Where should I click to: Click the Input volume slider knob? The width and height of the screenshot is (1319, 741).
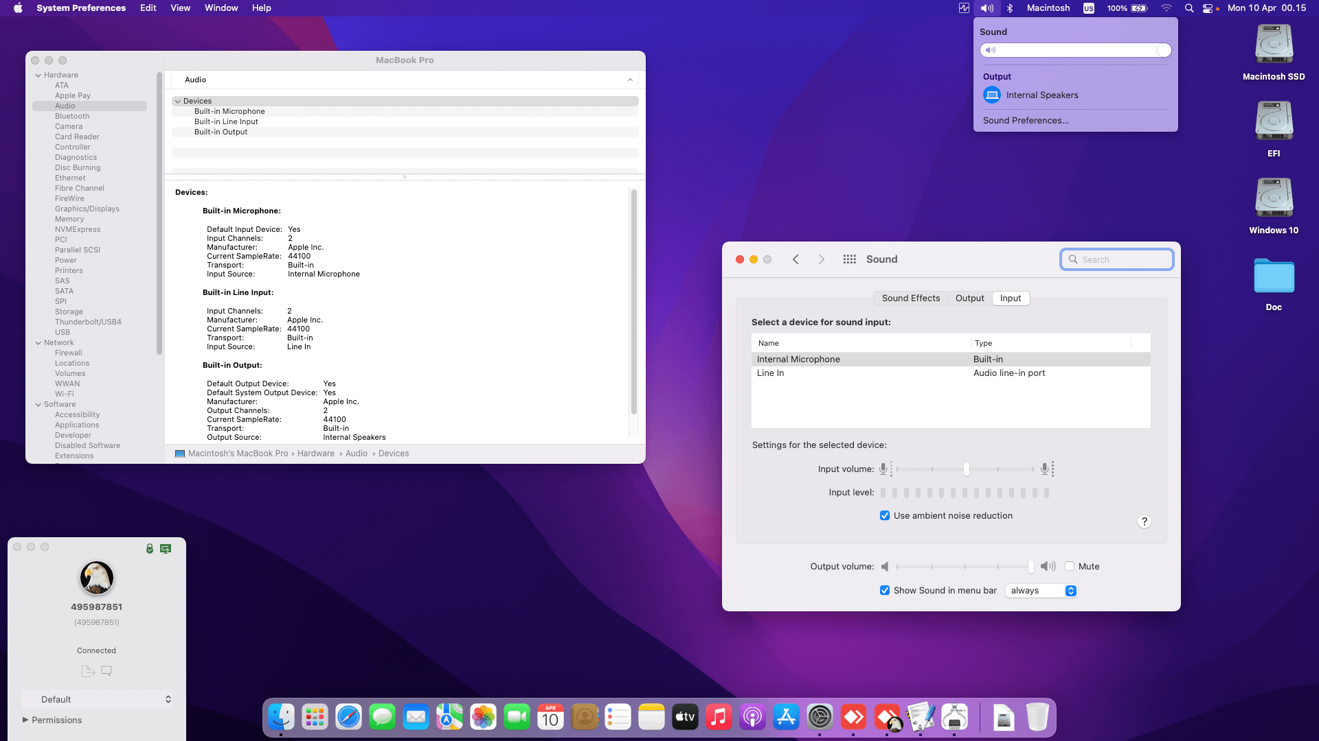[x=966, y=469]
